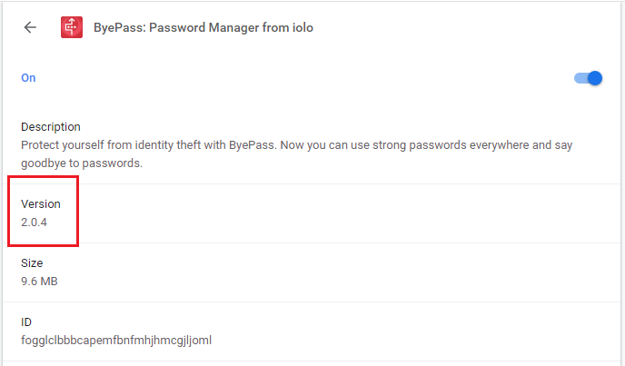Click the 'ID' label
625x366 pixels.
pos(26,321)
